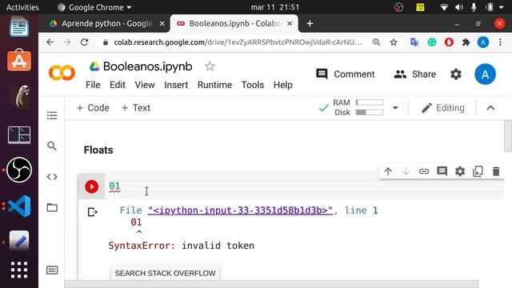512x288 pixels.
Task: Open OBS Studio in dock
Action: [19, 170]
